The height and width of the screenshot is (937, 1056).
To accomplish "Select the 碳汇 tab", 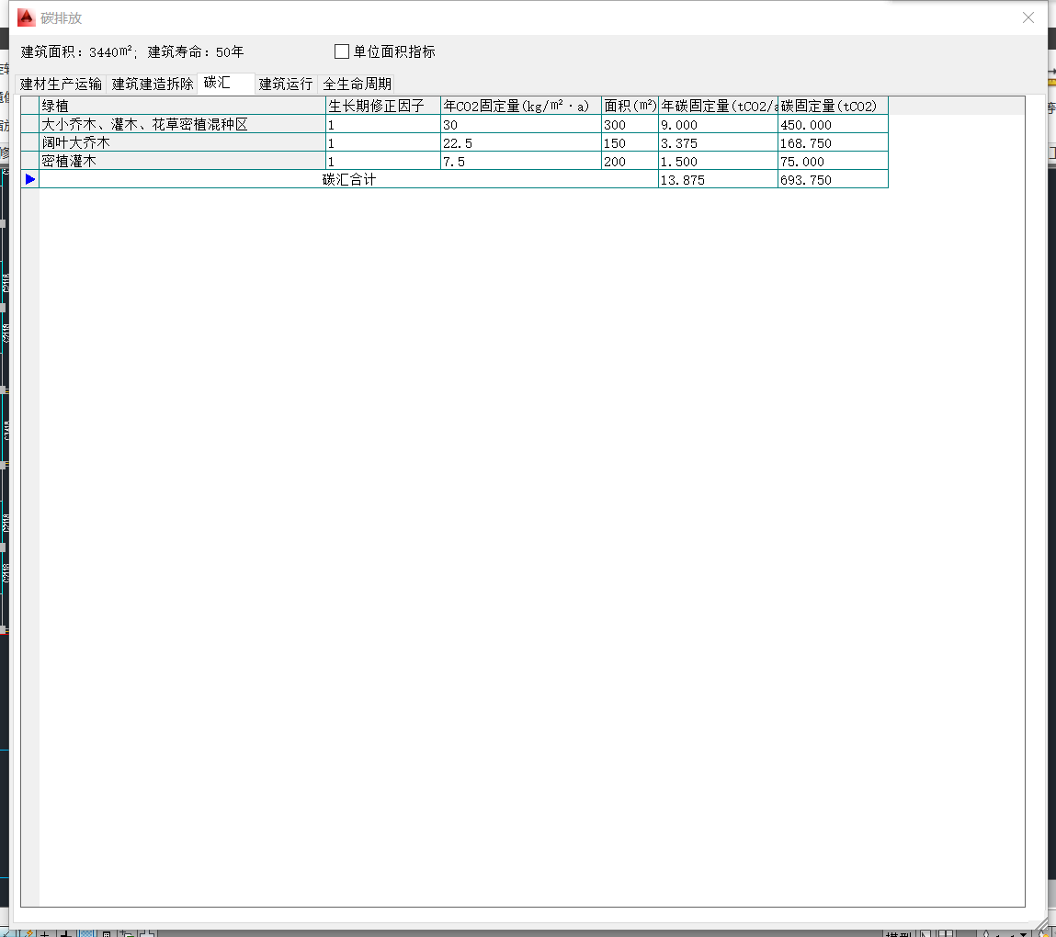I will click(218, 83).
